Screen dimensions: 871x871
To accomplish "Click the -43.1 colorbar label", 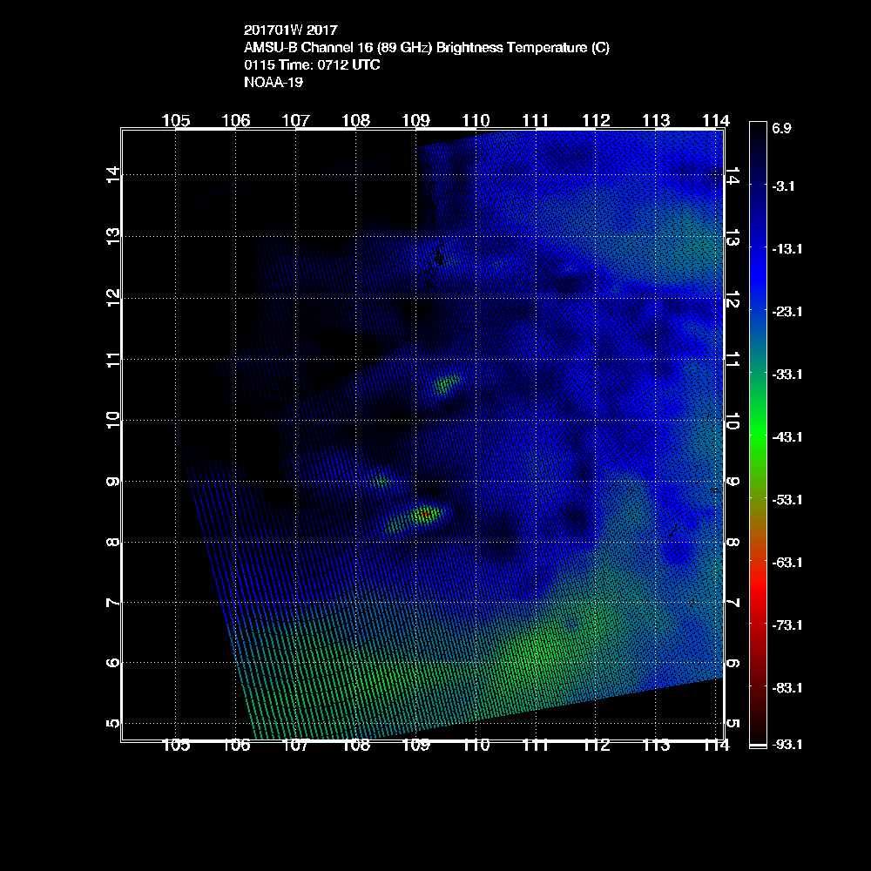I will tap(787, 437).
